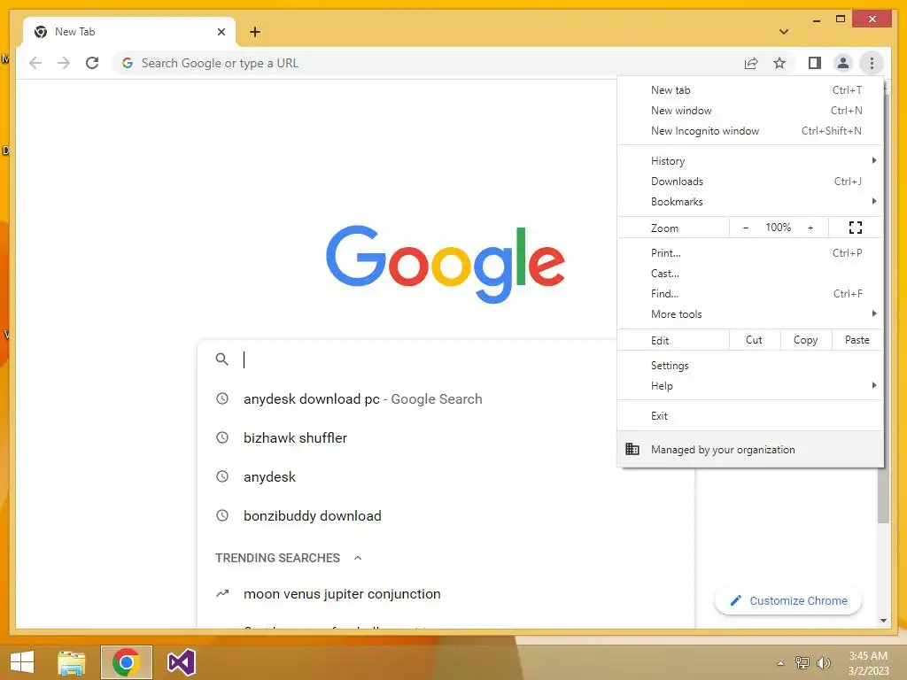
Task: Click the pencil icon in Customize Chrome
Action: point(735,600)
